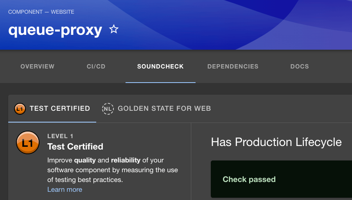This screenshot has width=352, height=200.
Task: Select the Soundcheck tab
Action: coord(160,67)
